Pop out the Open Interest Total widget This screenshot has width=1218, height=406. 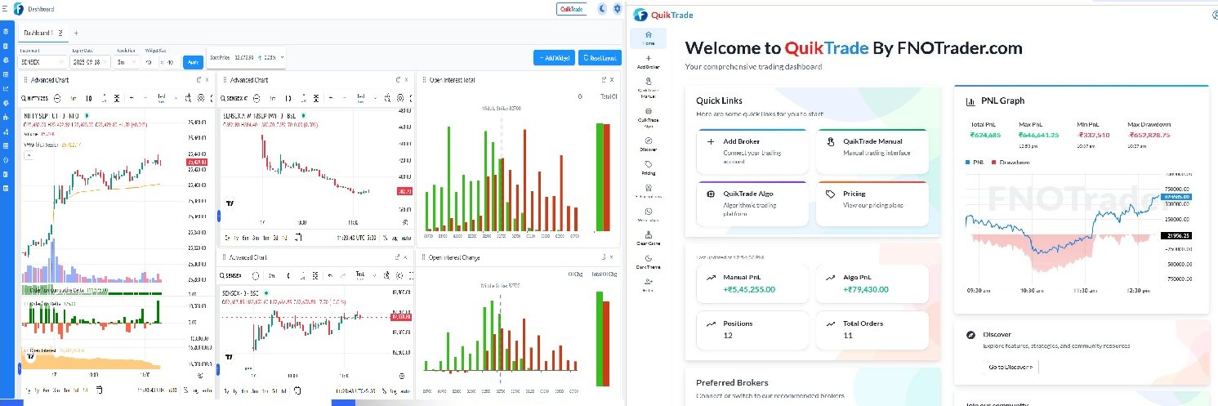click(x=604, y=79)
